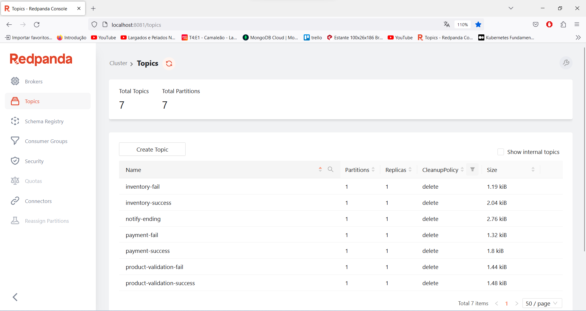Open the Brokers sidebar page

tap(34, 82)
